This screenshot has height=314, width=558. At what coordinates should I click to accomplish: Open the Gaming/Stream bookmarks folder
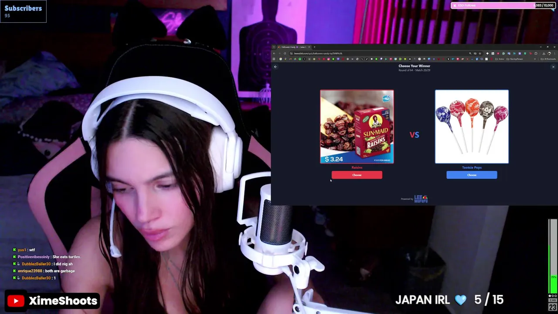pos(515,59)
